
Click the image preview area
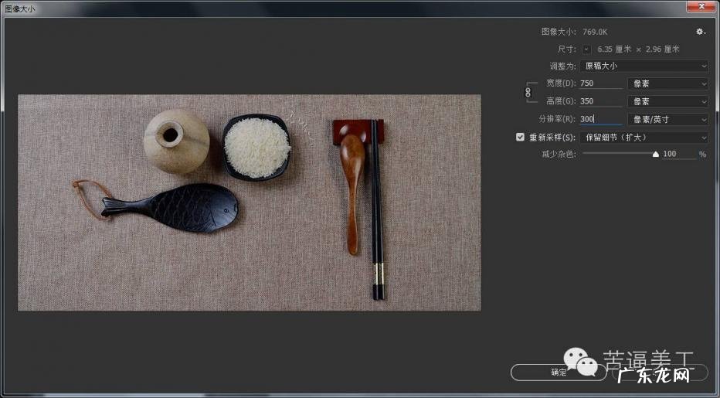click(250, 202)
